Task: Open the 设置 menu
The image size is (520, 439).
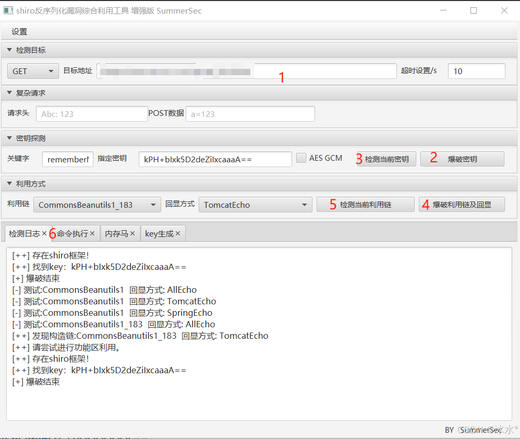Action: [19, 31]
